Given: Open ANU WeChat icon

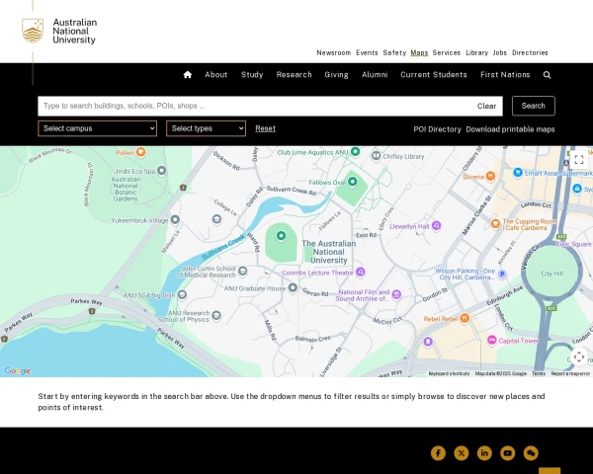Looking at the screenshot, I should coord(531,453).
